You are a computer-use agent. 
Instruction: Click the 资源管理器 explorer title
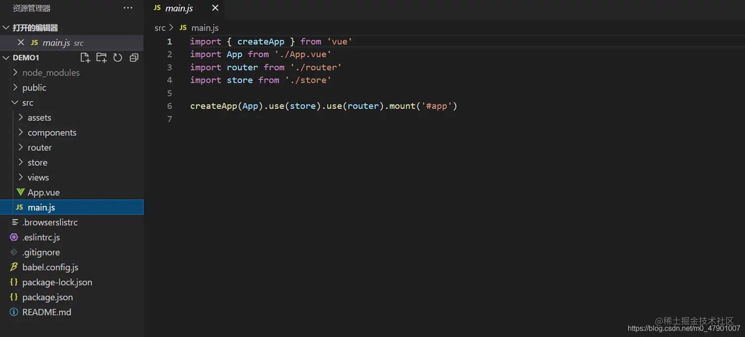[x=32, y=8]
